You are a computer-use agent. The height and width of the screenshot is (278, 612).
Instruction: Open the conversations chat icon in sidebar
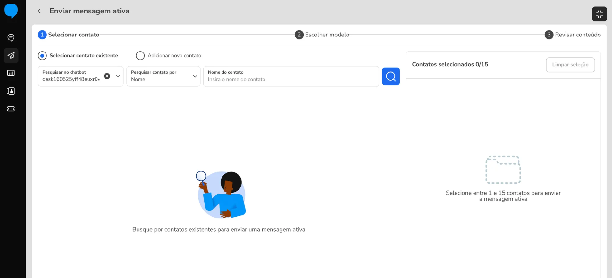coord(11,38)
